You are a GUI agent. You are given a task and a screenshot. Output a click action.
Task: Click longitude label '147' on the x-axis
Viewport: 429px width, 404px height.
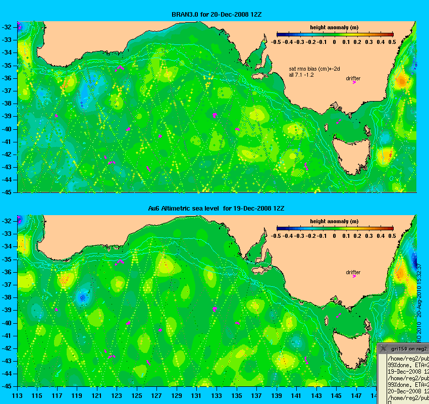click(x=356, y=395)
